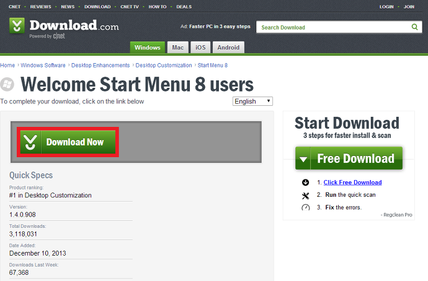This screenshot has height=281, width=428.
Task: Click date added December 10, 2013
Action: click(x=38, y=253)
